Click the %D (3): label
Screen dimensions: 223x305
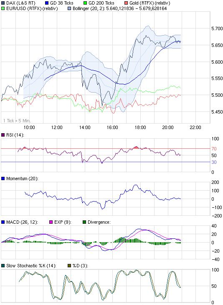[80, 266]
